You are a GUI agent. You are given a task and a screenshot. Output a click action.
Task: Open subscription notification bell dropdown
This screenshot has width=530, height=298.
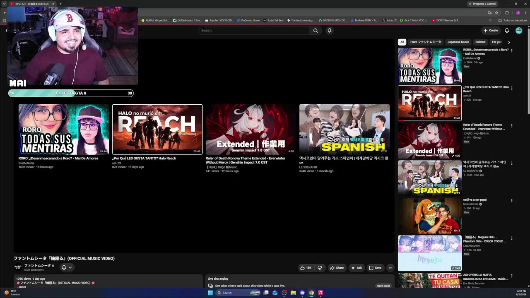(x=67, y=267)
